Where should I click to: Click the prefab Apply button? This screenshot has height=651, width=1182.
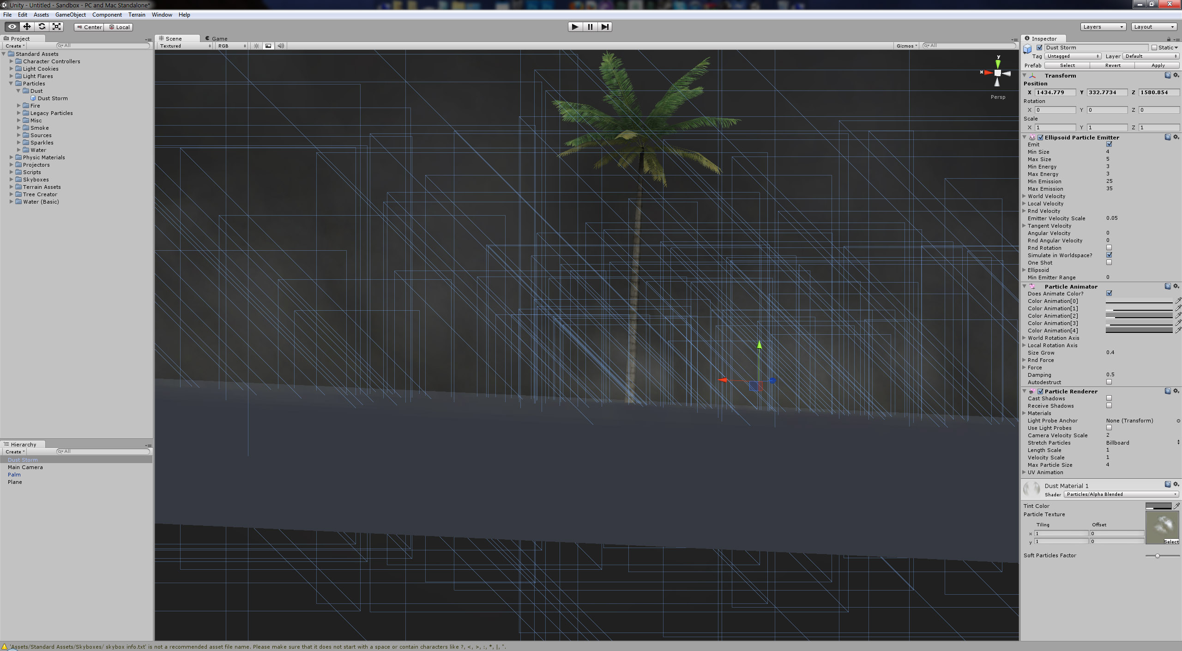[x=1158, y=66]
